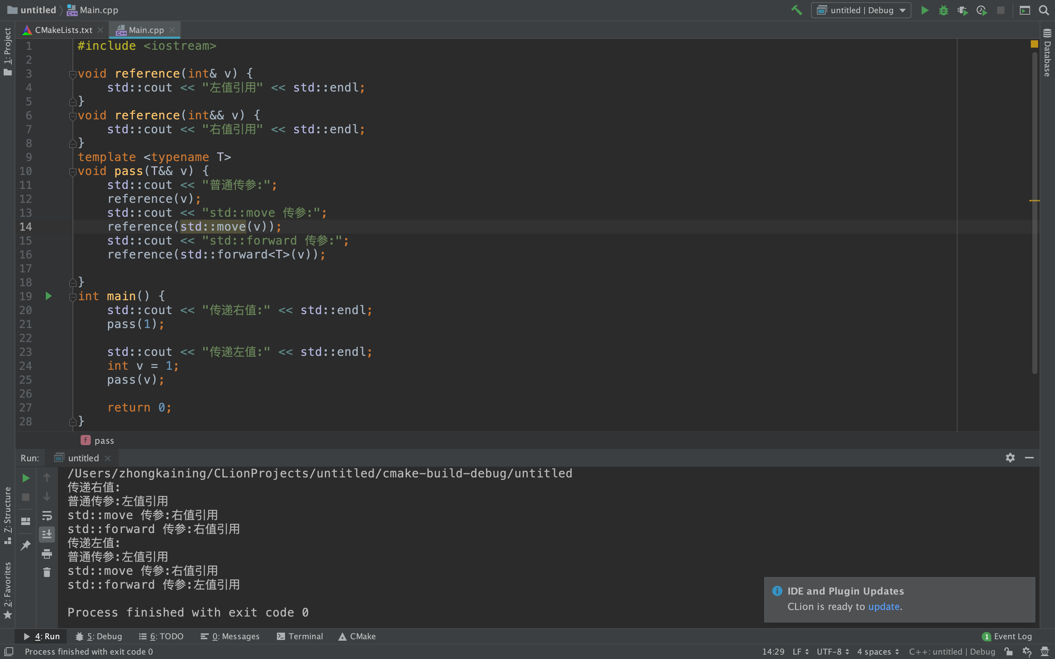Clear console output with trash icon
The width and height of the screenshot is (1055, 659).
(x=47, y=572)
